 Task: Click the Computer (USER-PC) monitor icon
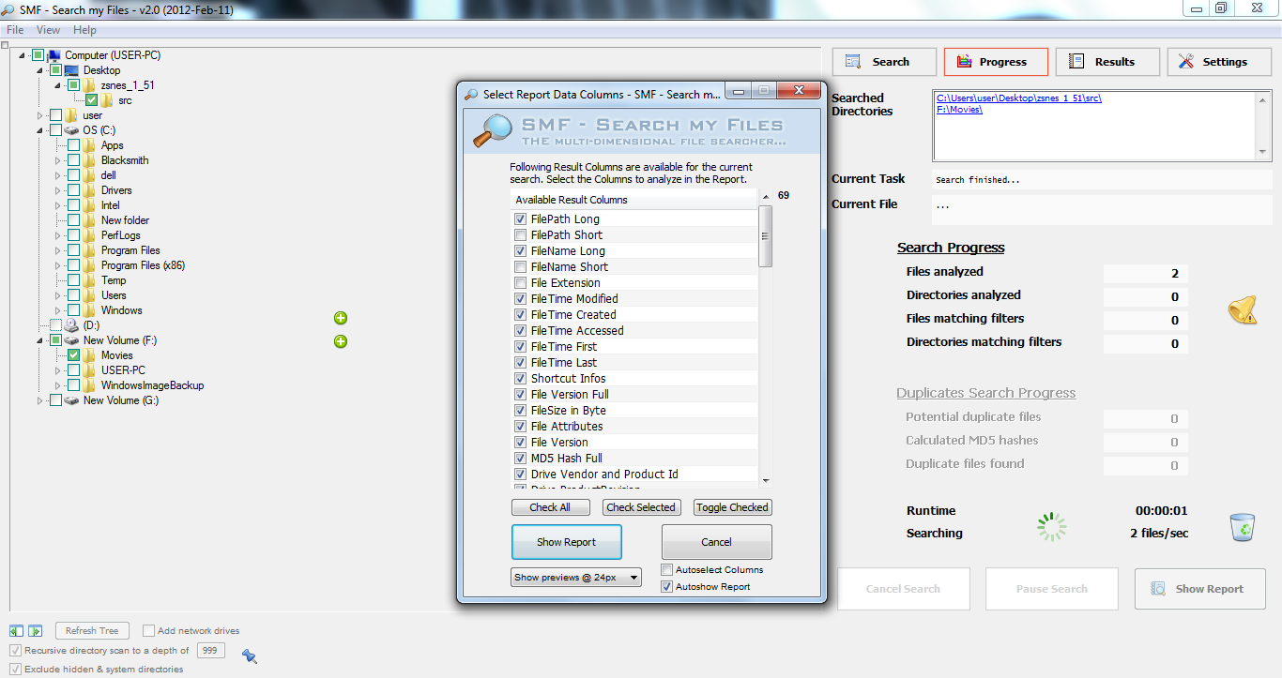point(54,55)
